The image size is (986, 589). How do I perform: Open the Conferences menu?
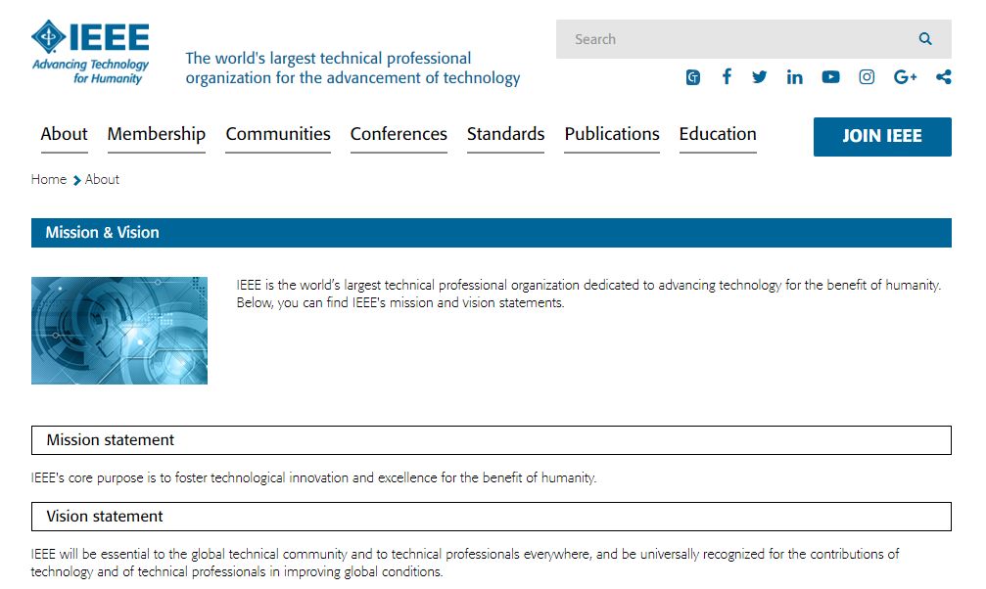399,134
